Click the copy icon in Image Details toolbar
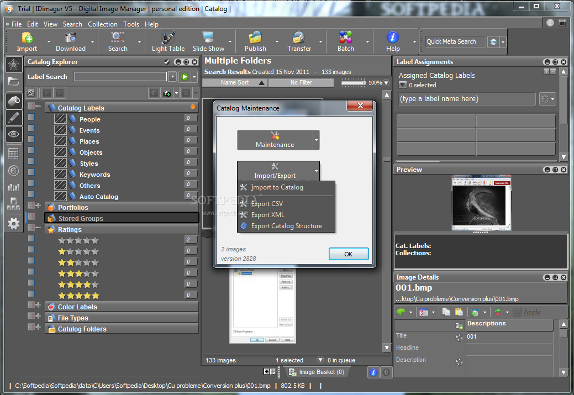The width and height of the screenshot is (574, 395). tap(446, 312)
